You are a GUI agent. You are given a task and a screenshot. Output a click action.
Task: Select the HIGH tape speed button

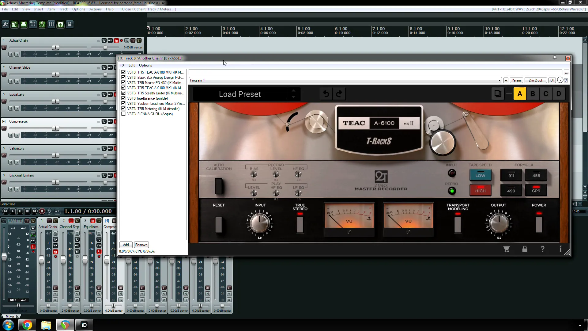coord(480,190)
